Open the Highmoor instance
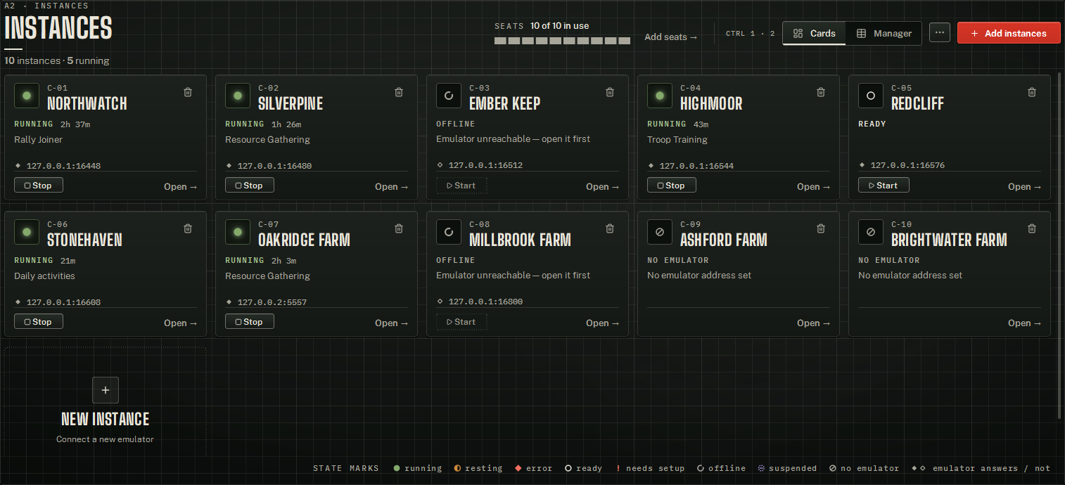Viewport: 1065px width, 485px height. pyautogui.click(x=814, y=186)
